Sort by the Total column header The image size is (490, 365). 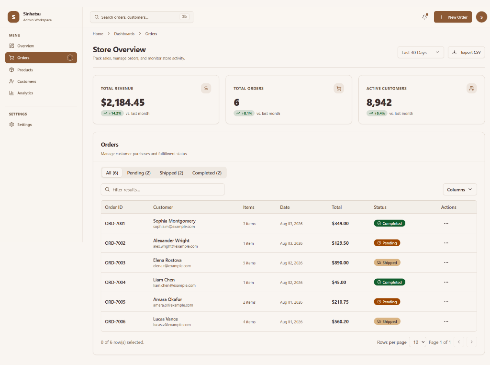(336, 207)
